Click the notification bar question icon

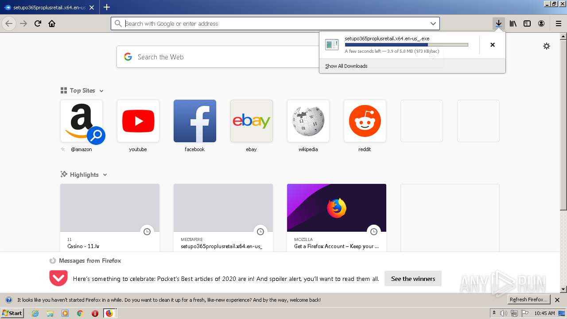8,300
